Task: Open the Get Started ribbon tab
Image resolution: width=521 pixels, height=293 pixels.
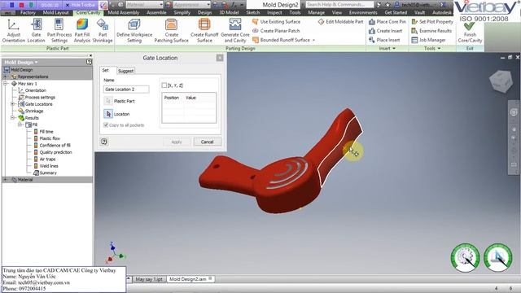Action: [x=396, y=13]
